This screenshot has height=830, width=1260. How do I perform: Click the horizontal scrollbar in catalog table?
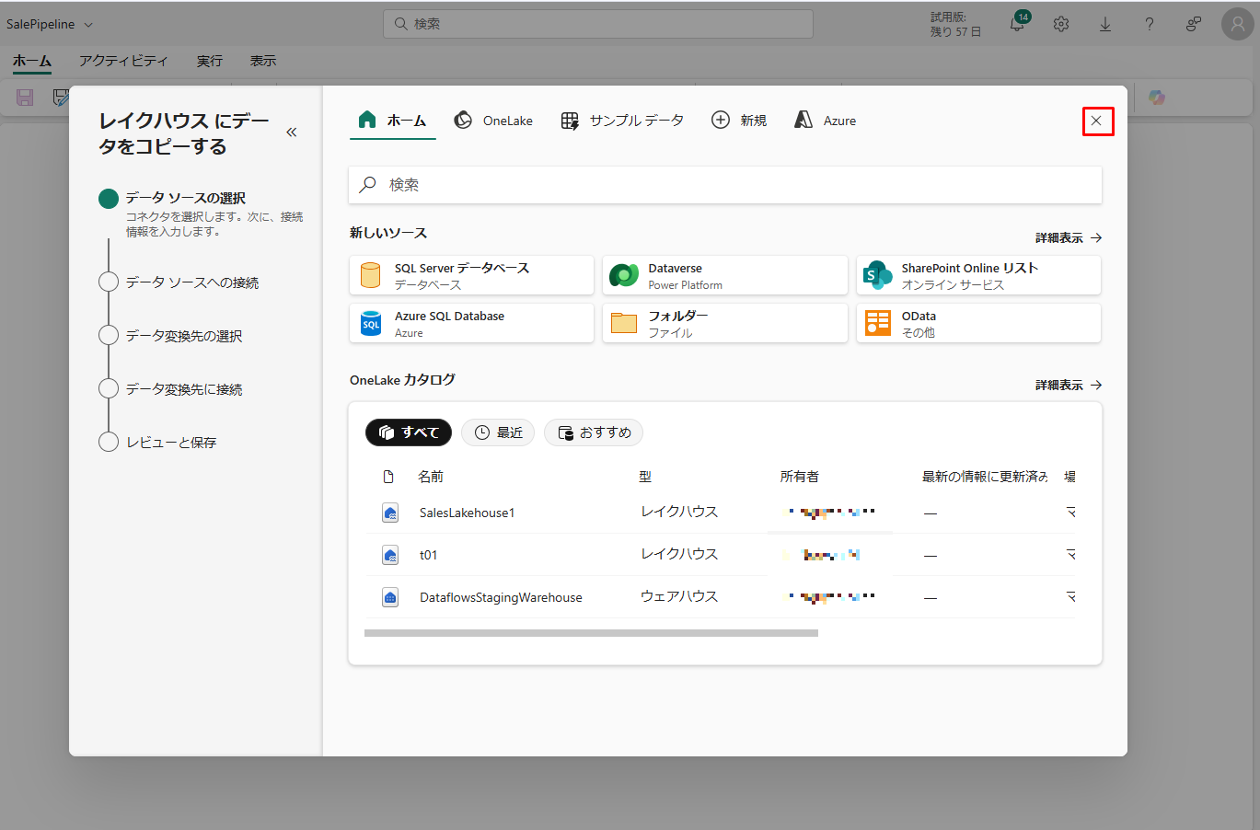click(591, 633)
